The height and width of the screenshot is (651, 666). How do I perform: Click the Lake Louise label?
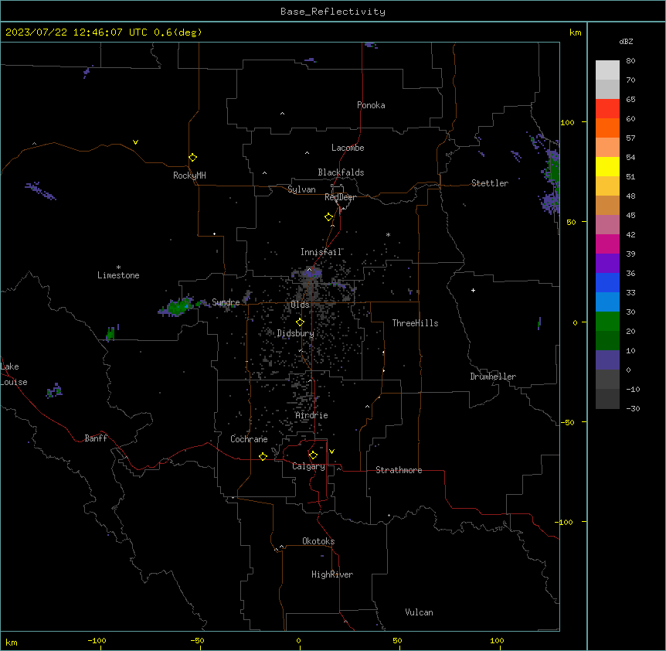[14, 374]
